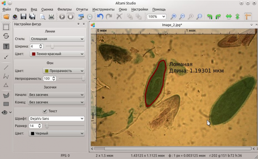Open the line style Сплошная dropdown
Image resolution: width=258 pixels, height=159 pixels.
[57, 39]
